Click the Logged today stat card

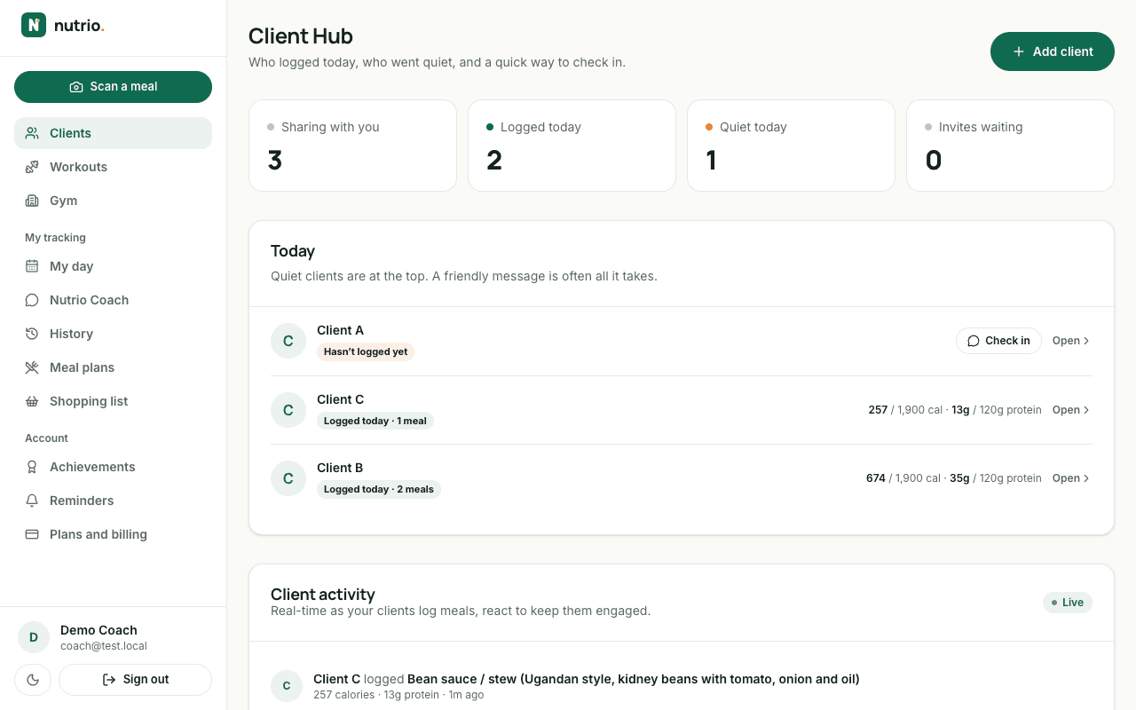(572, 146)
